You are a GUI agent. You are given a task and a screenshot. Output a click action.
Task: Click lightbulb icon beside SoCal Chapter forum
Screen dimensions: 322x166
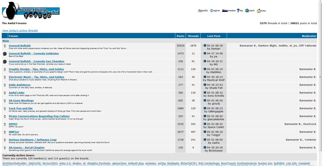click(x=5, y=148)
